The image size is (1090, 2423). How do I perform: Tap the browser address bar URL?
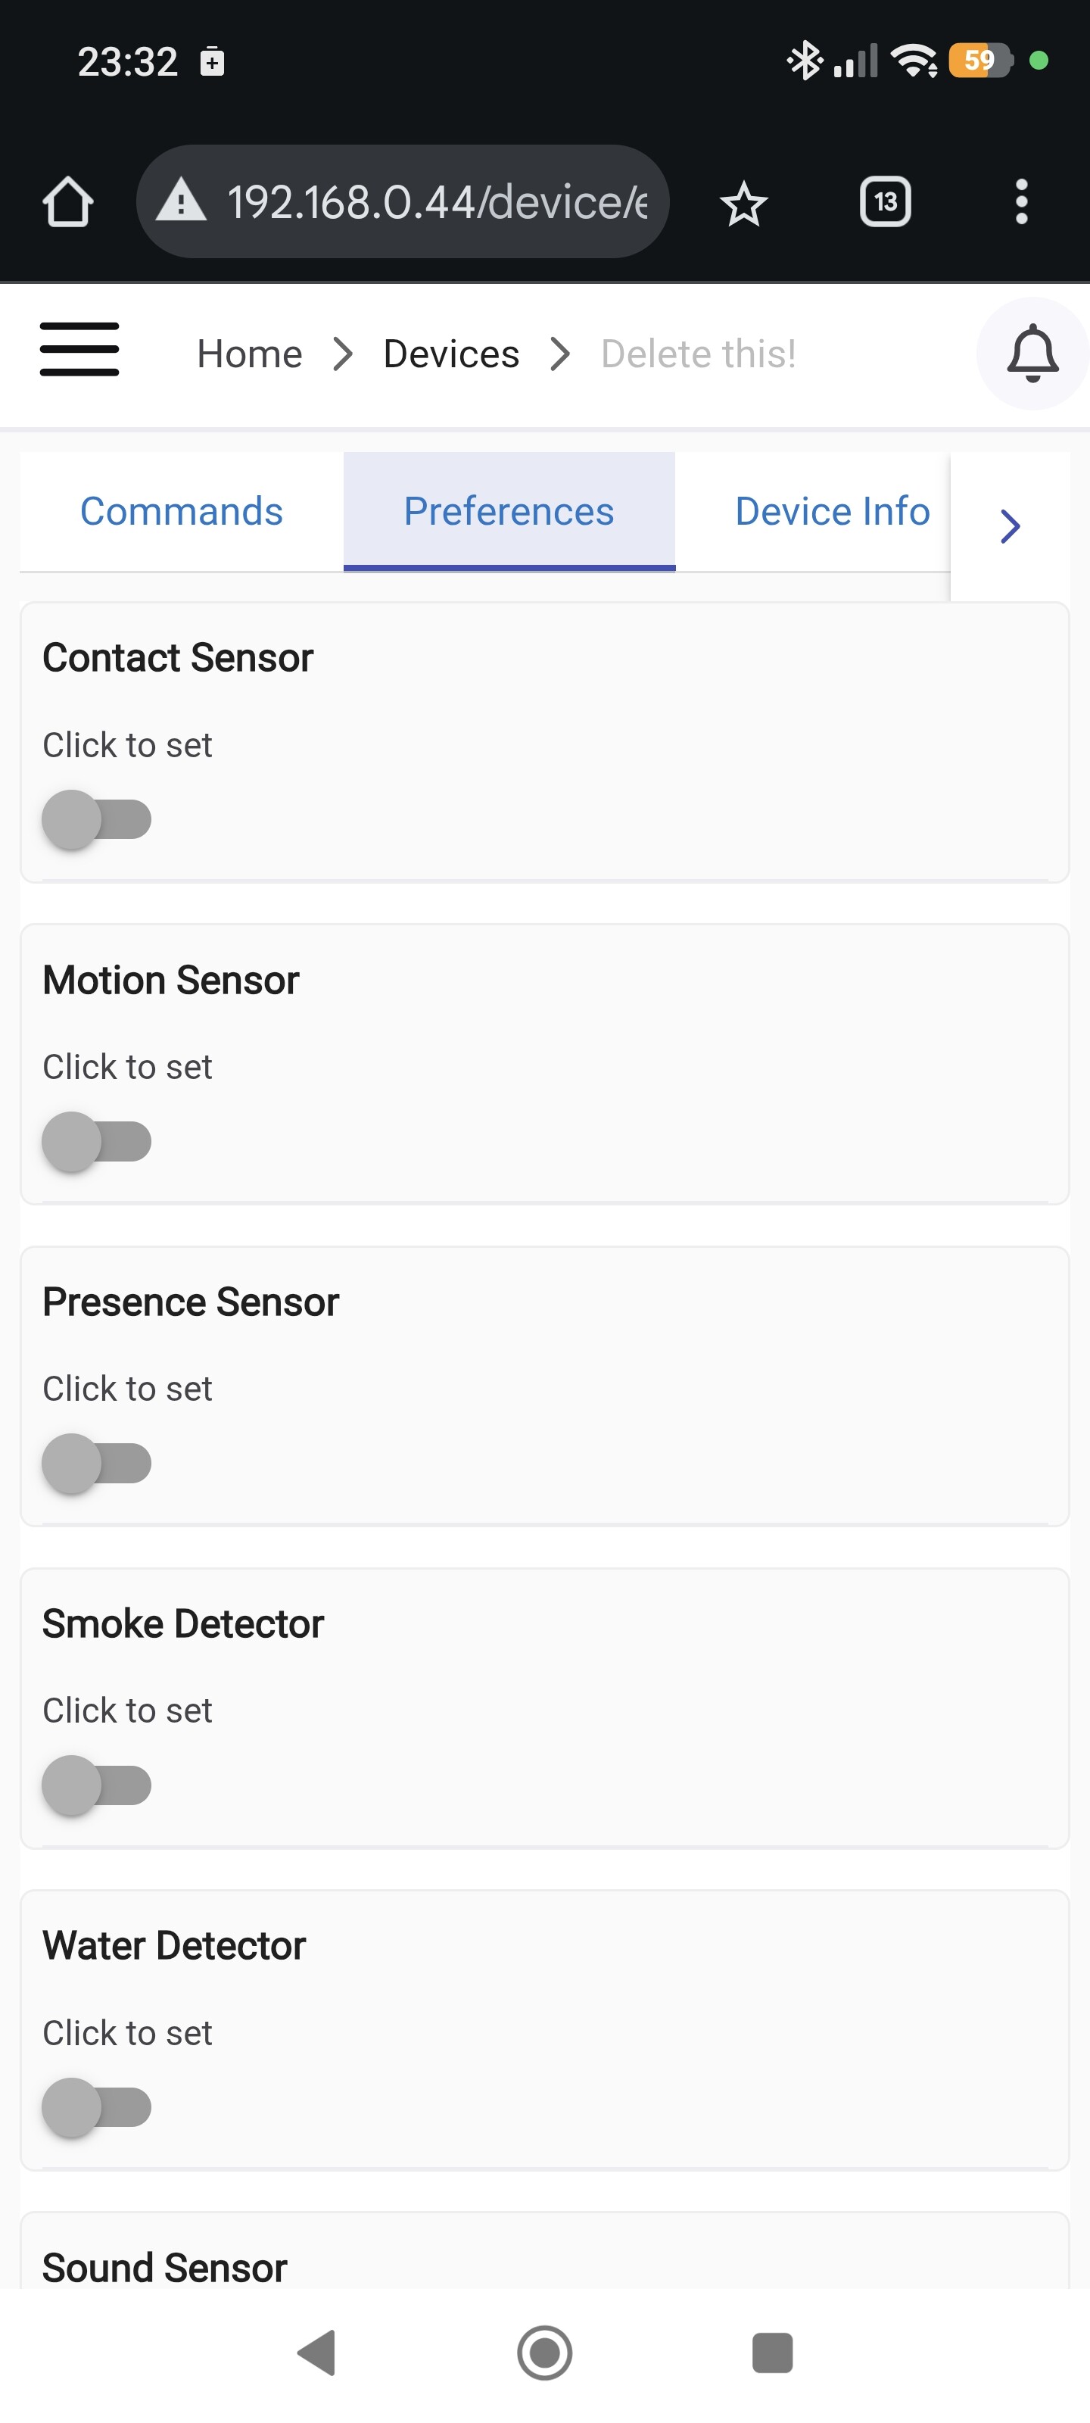point(436,202)
